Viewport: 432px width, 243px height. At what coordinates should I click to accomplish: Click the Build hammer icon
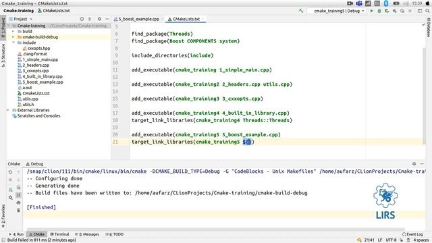point(301,11)
